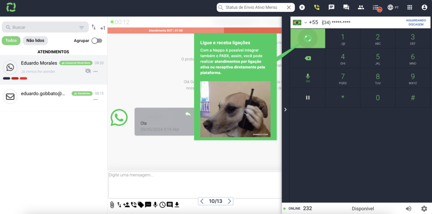Screen dimensions: 432x214
Task: Open the contacts people icon in top bar
Action: click(x=361, y=7)
